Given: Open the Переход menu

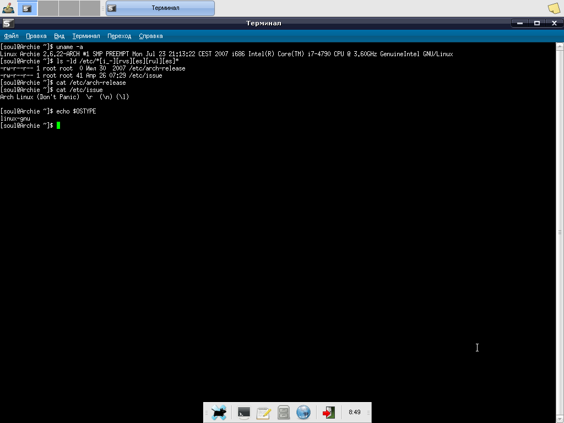Looking at the screenshot, I should pyautogui.click(x=119, y=36).
